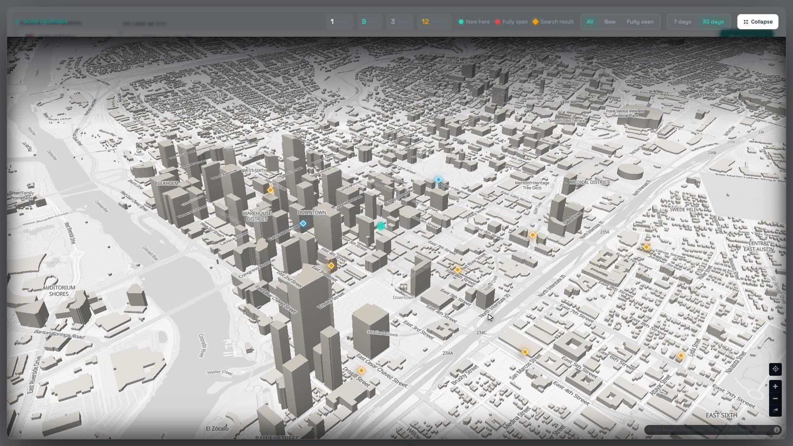Switch to the Fully seen filter tab
The width and height of the screenshot is (793, 446).
pyautogui.click(x=640, y=22)
